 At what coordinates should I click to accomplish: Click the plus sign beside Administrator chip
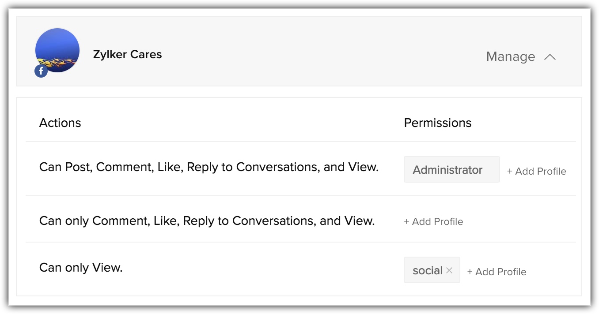(510, 172)
